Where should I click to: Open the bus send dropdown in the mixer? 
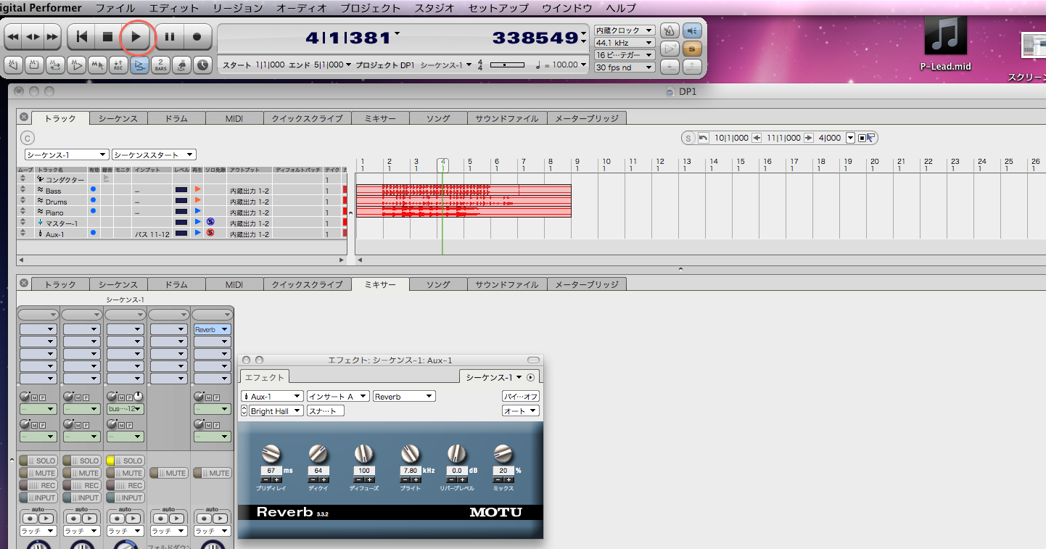click(125, 409)
